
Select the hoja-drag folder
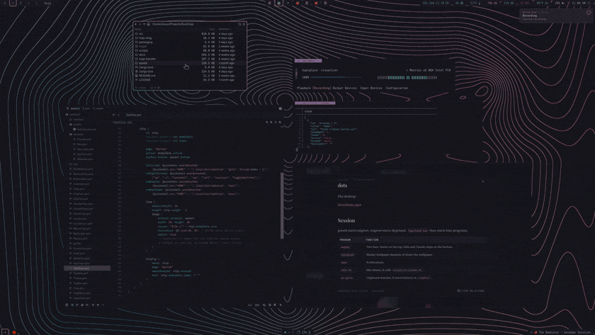(x=190, y=38)
